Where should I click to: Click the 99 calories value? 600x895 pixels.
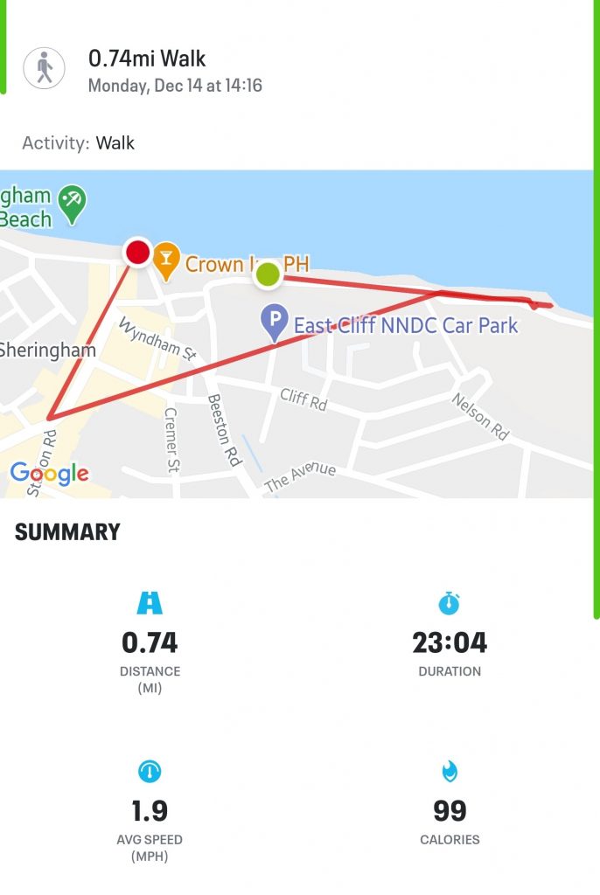pyautogui.click(x=450, y=810)
